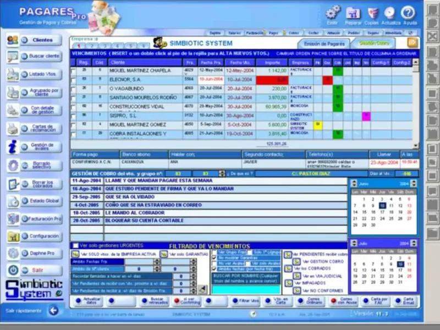The image size is (440, 330).
Task: Click the icon beside Daphne Pro
Action: pyautogui.click(x=13, y=253)
